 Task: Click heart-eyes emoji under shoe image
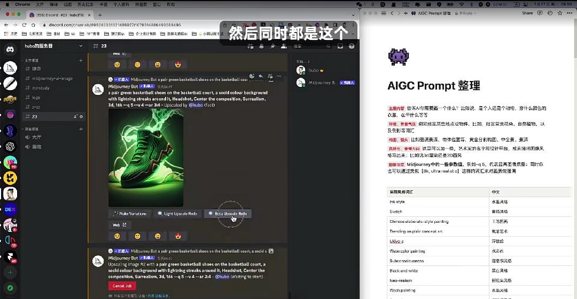(178, 236)
